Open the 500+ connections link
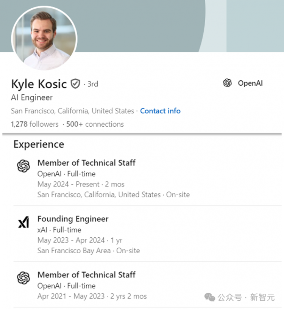The width and height of the screenshot is (284, 309). pyautogui.click(x=95, y=124)
